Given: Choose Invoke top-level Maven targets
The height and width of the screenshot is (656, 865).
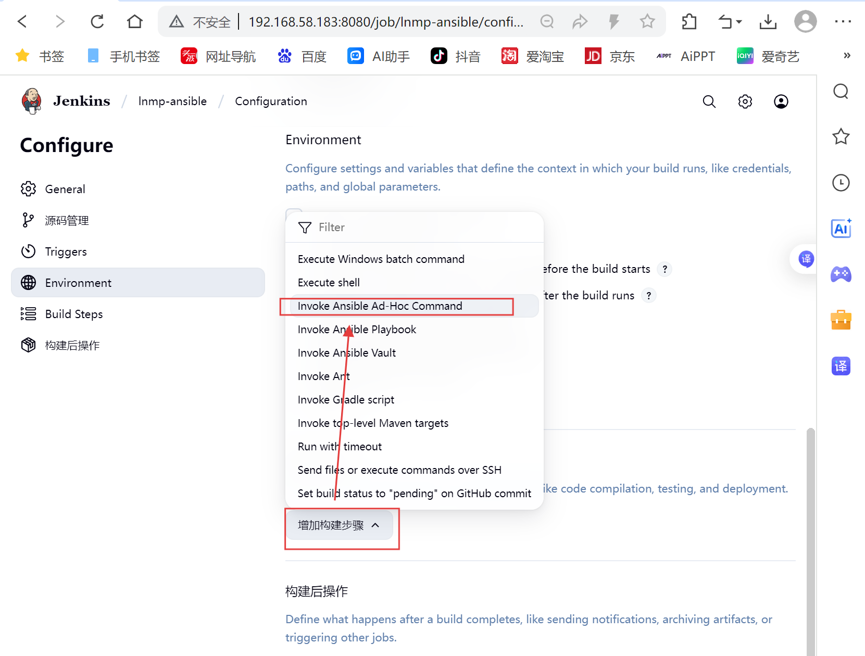Looking at the screenshot, I should tap(415, 423).
